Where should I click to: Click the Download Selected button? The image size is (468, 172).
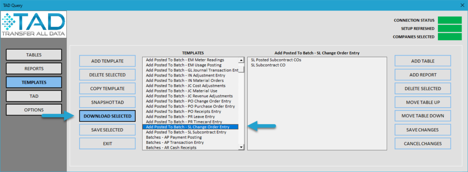107,116
